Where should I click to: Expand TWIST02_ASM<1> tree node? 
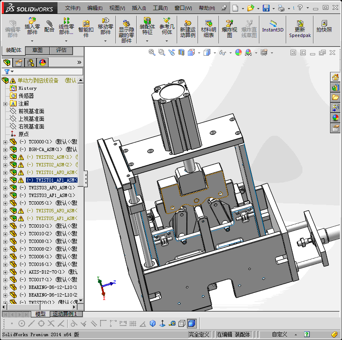click(x=5, y=157)
